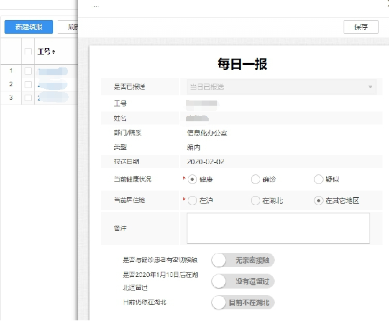This screenshot has width=389, height=321.
Task: Toggle the 目前不在湖北 switch
Action: [x=243, y=302]
